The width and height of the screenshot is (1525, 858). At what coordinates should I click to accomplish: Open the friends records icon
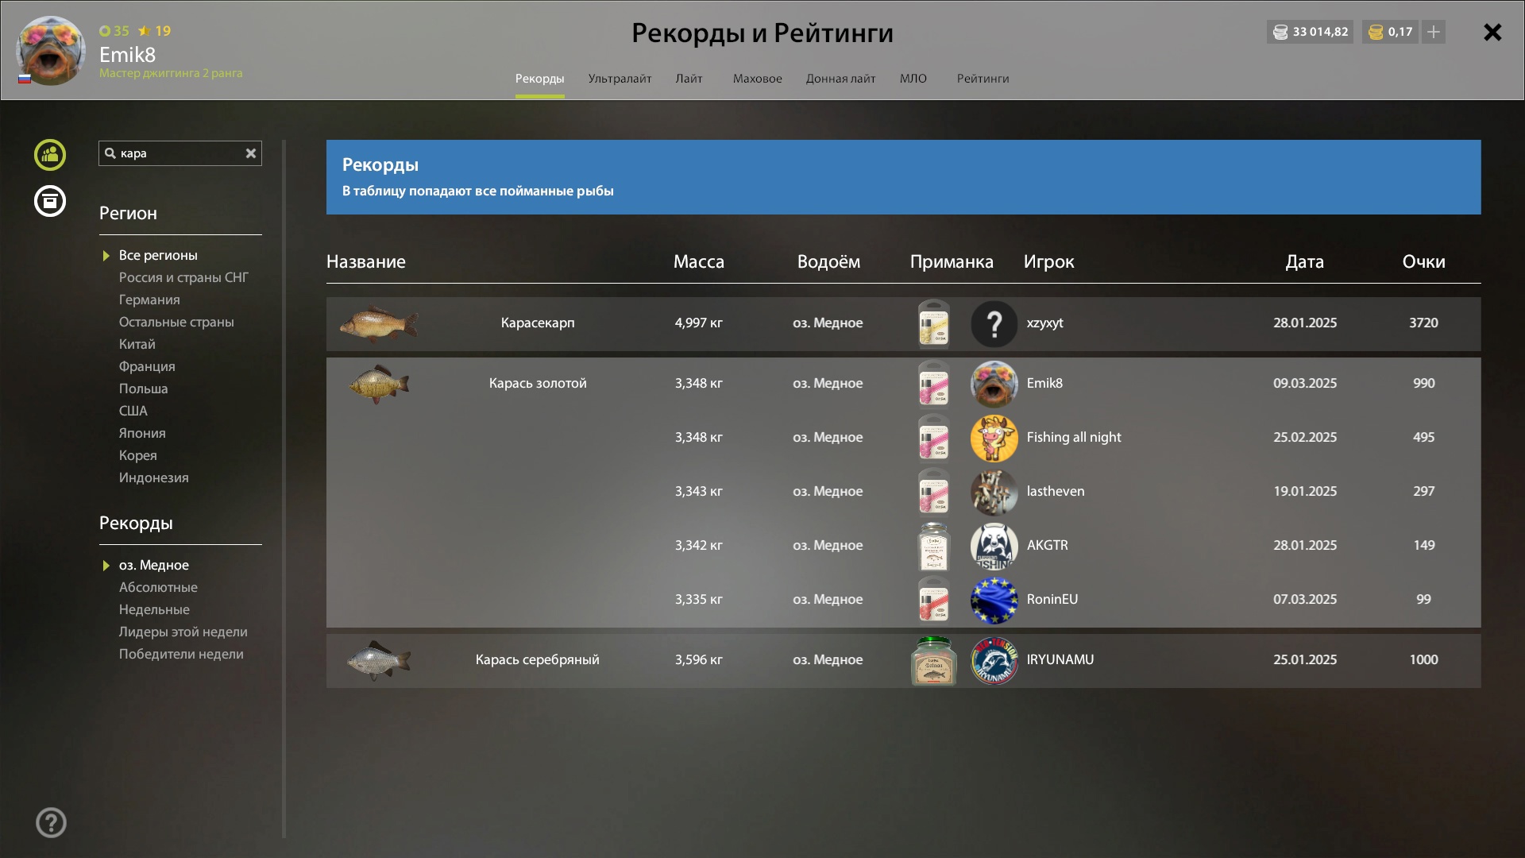click(x=50, y=155)
